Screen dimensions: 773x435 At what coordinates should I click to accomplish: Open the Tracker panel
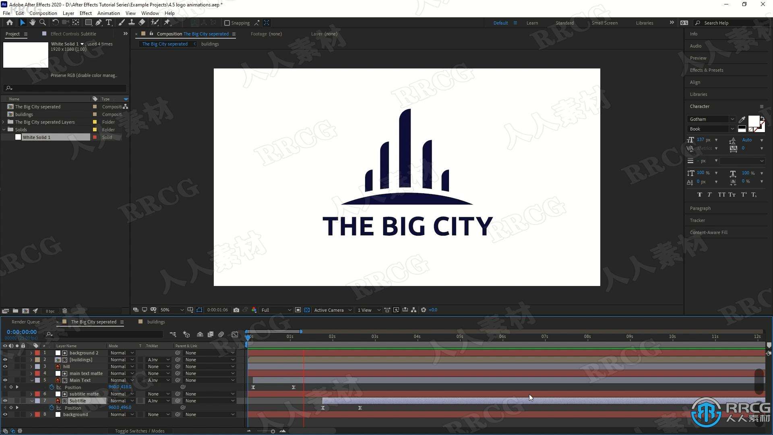click(697, 220)
